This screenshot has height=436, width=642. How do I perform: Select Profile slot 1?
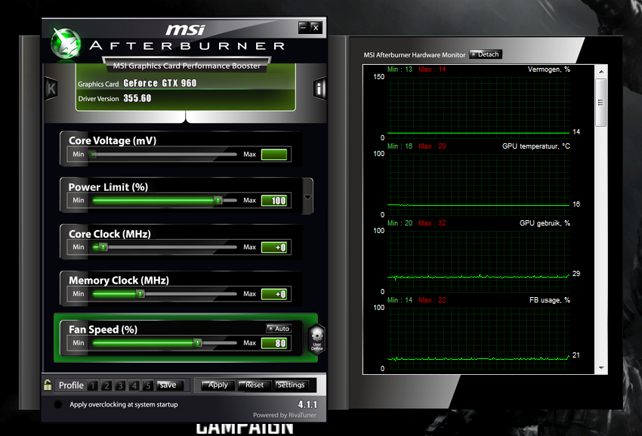tap(93, 385)
